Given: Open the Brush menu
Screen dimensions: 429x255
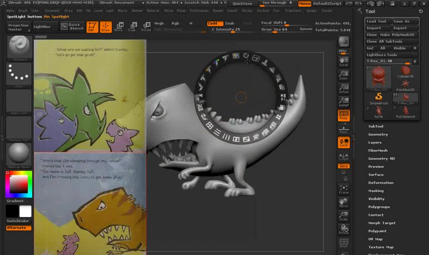Looking at the screenshot, I should click(23, 10).
